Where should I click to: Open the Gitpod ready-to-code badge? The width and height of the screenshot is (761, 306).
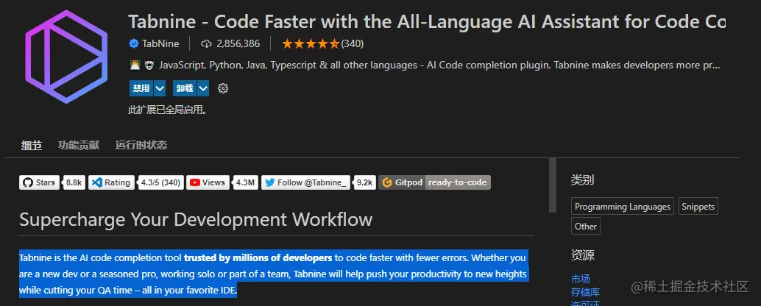(x=434, y=182)
